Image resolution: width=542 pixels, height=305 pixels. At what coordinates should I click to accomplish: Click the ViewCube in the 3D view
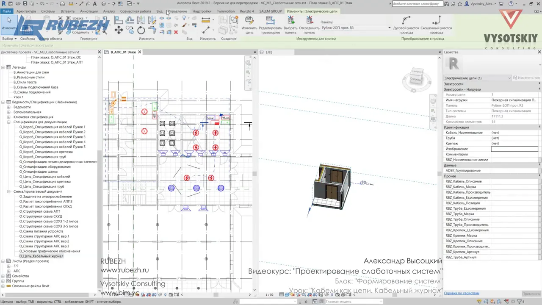[x=417, y=79]
